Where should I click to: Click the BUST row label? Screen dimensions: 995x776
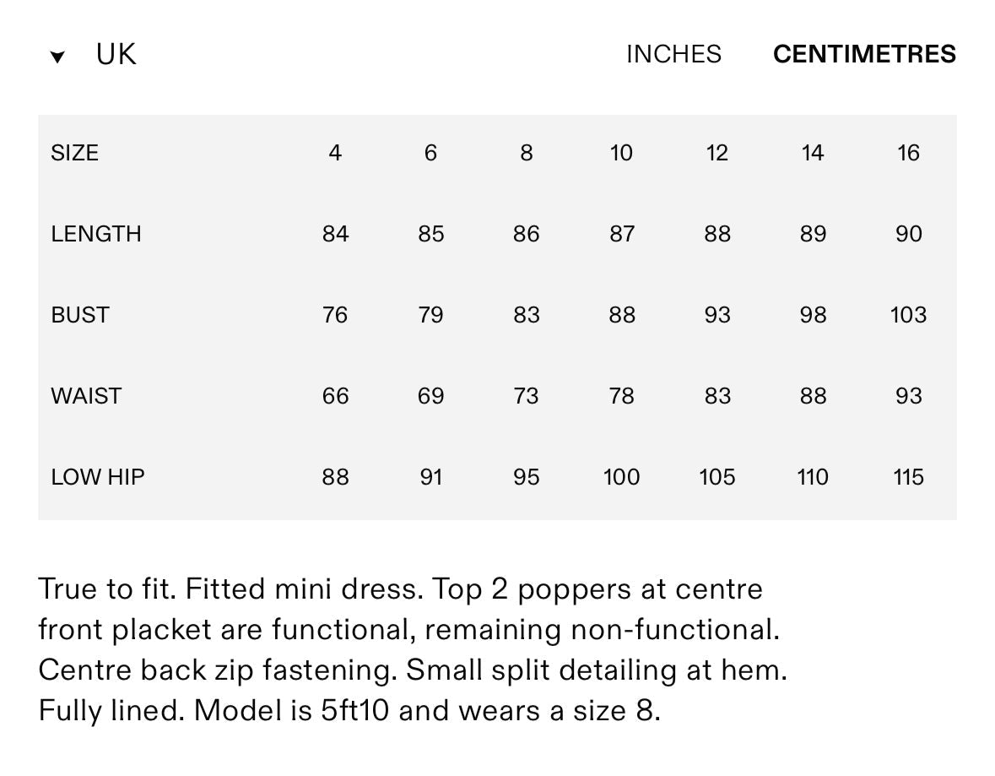(x=79, y=315)
